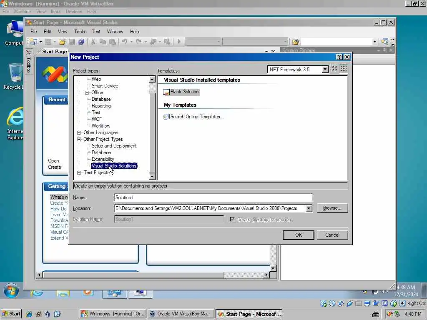The image size is (427, 320).
Task: Select the WCF project type
Action: pos(97,119)
